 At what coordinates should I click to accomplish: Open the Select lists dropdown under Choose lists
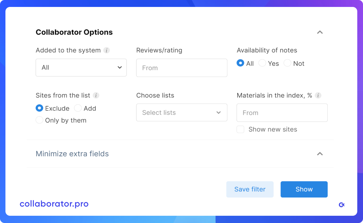click(181, 113)
